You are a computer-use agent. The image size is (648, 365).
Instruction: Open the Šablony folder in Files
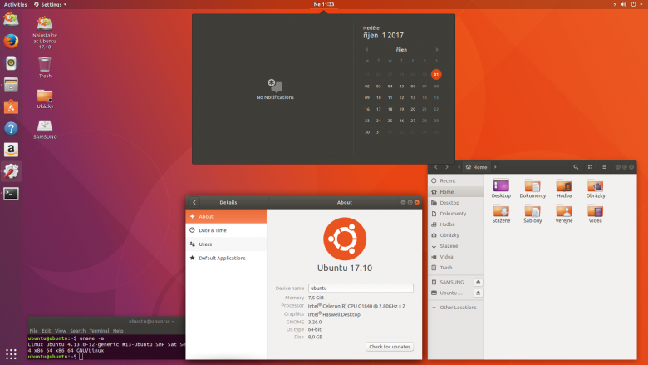(533, 214)
